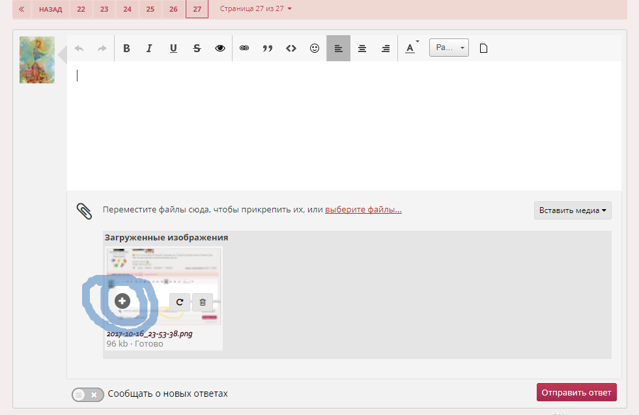The image size is (639, 415).
Task: Go to page 25
Action: pyautogui.click(x=150, y=9)
